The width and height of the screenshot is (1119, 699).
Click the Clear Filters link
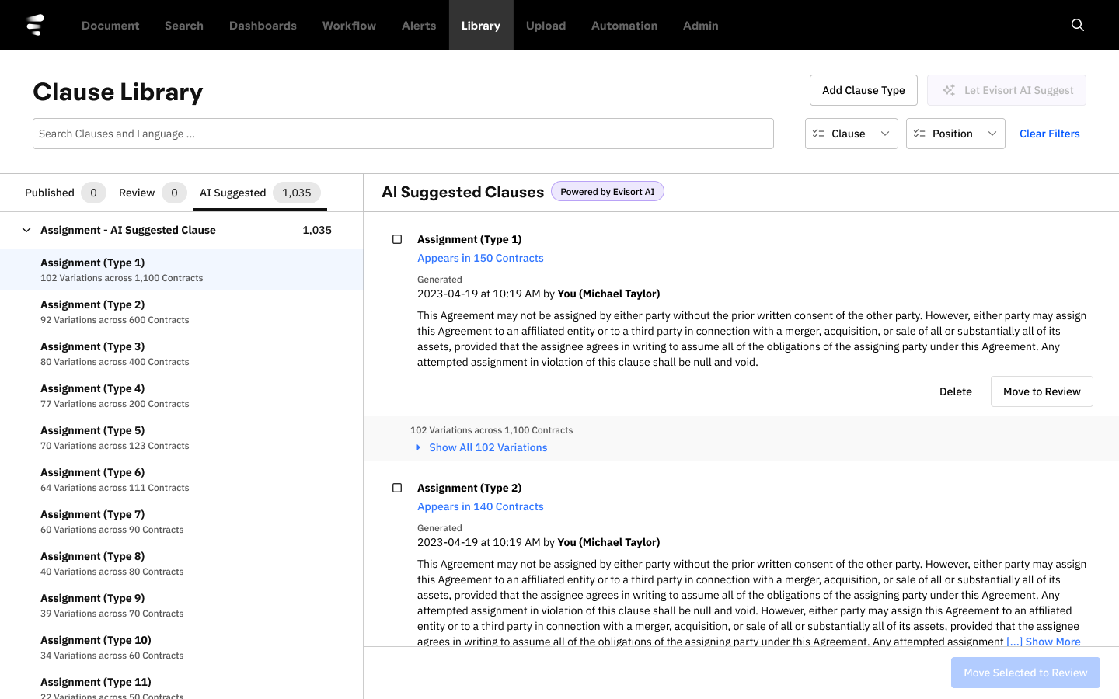click(x=1049, y=134)
